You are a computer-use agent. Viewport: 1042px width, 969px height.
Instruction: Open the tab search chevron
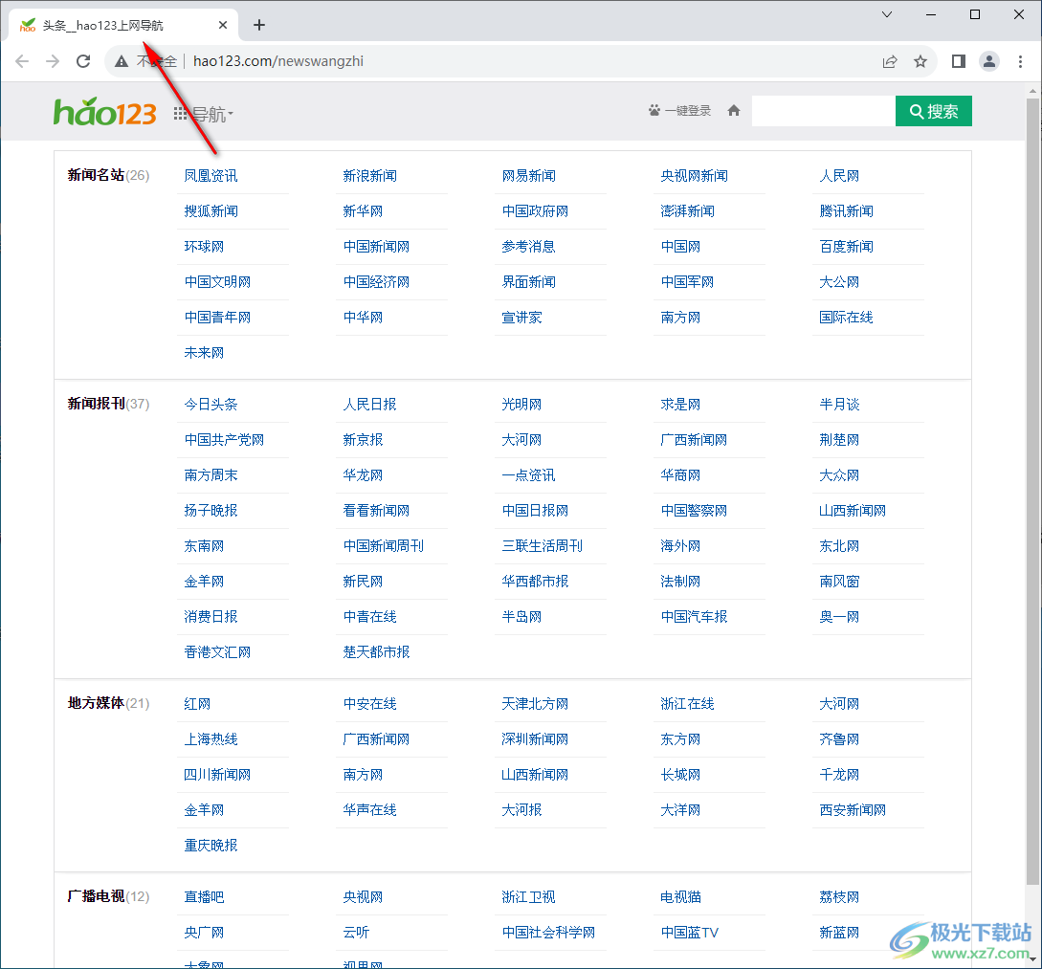pos(886,14)
